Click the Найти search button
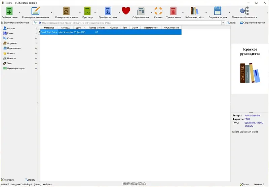The image size is (269, 187). [231, 23]
